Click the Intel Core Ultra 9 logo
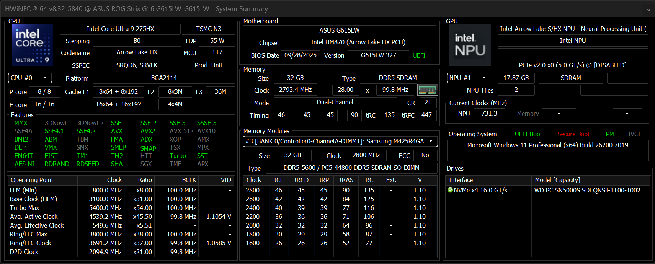This screenshot has width=655, height=264. point(33,45)
